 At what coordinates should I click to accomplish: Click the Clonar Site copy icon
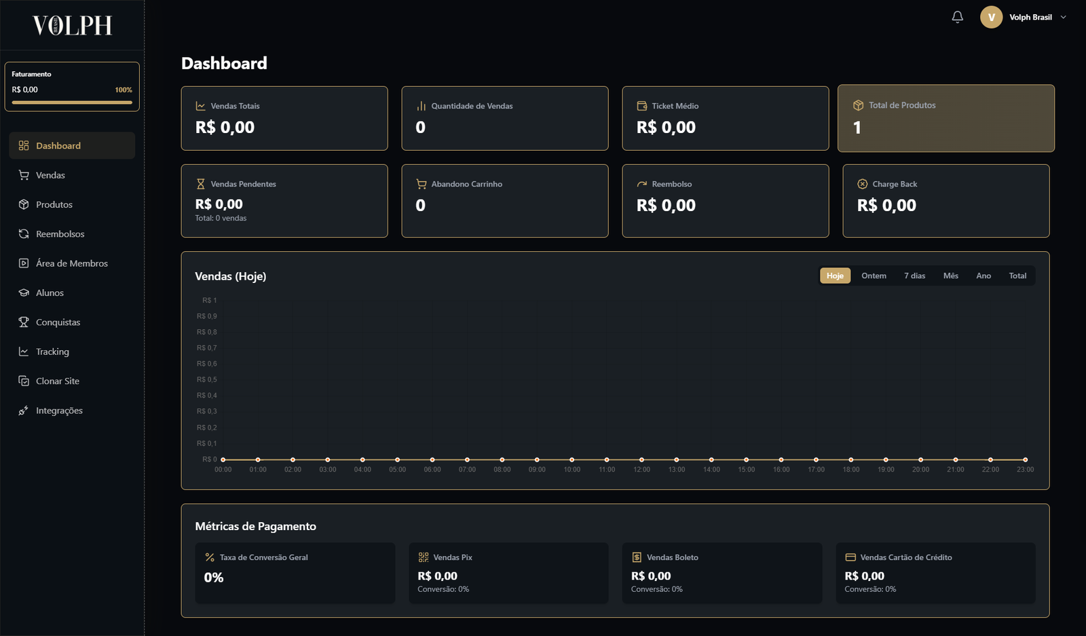24,381
